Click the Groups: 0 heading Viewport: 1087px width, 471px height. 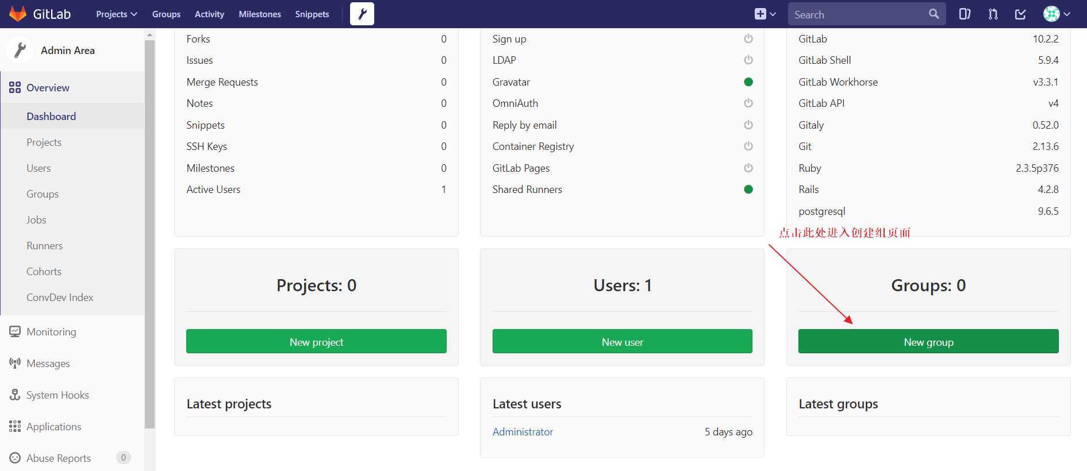pyautogui.click(x=928, y=285)
